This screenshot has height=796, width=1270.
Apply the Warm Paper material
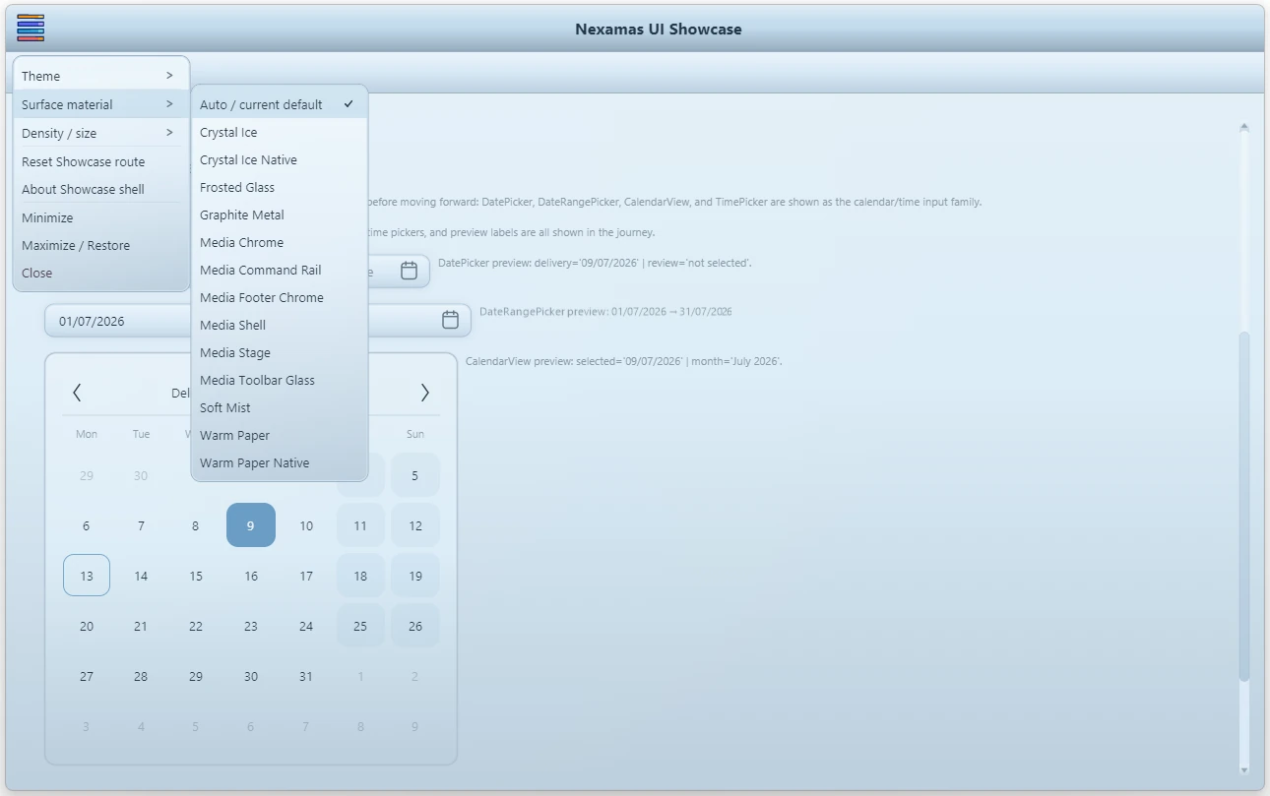pyautogui.click(x=280, y=435)
